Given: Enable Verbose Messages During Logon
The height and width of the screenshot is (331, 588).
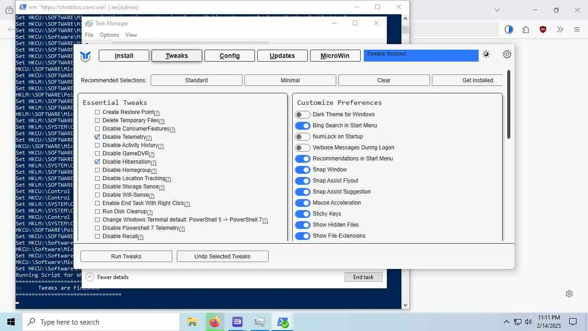Looking at the screenshot, I should (303, 148).
